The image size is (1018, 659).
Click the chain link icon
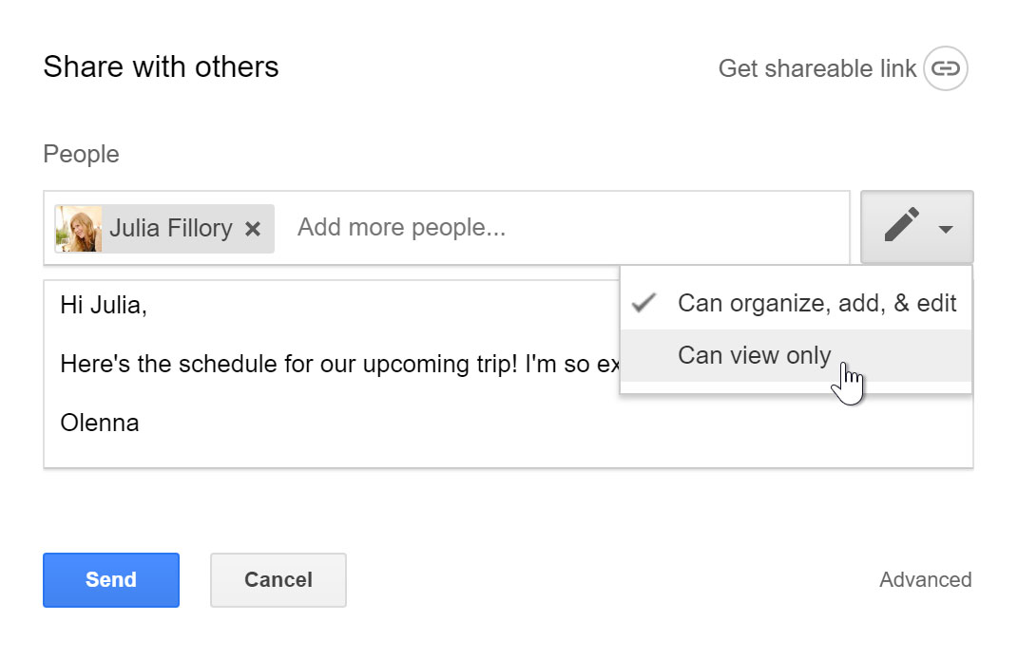(x=945, y=68)
